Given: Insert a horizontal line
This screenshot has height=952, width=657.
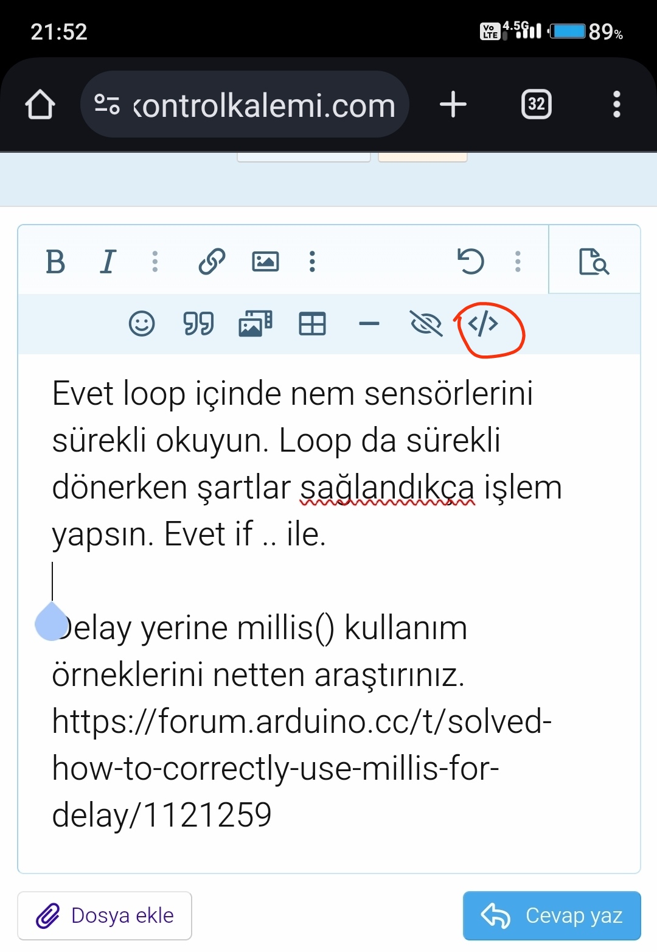Looking at the screenshot, I should click(x=369, y=323).
